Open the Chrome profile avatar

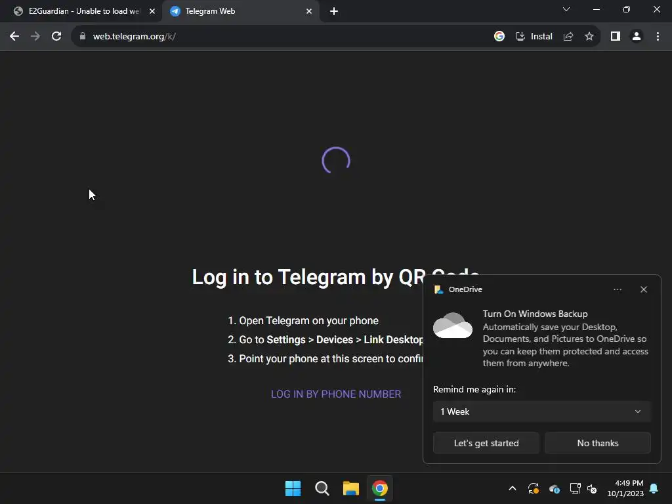(637, 37)
